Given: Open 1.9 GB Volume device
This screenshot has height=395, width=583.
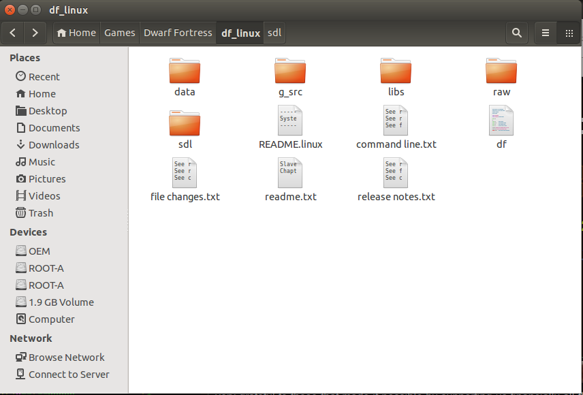Looking at the screenshot, I should (x=61, y=302).
